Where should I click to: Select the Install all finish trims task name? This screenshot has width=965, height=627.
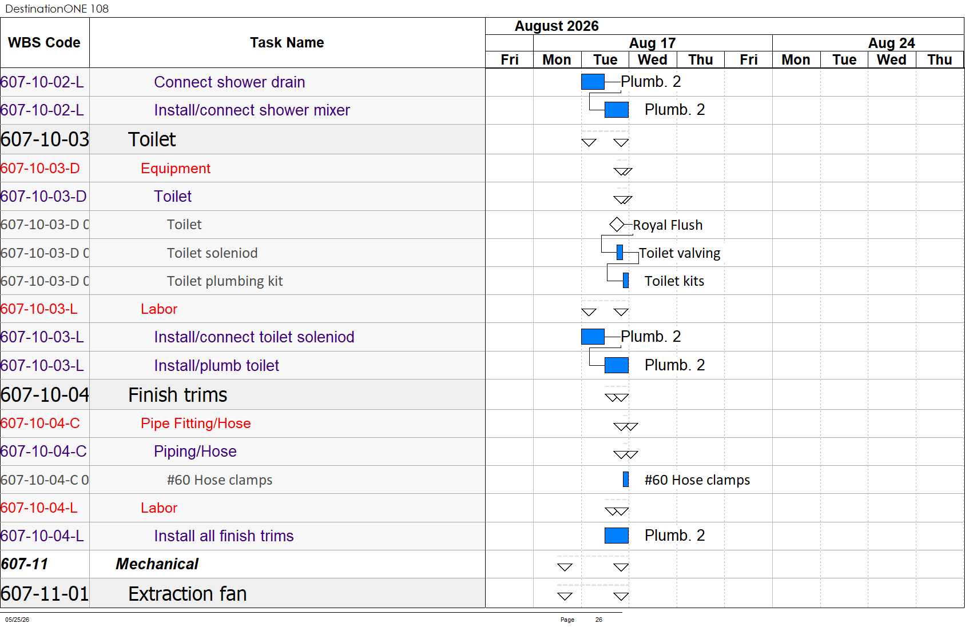(x=224, y=536)
